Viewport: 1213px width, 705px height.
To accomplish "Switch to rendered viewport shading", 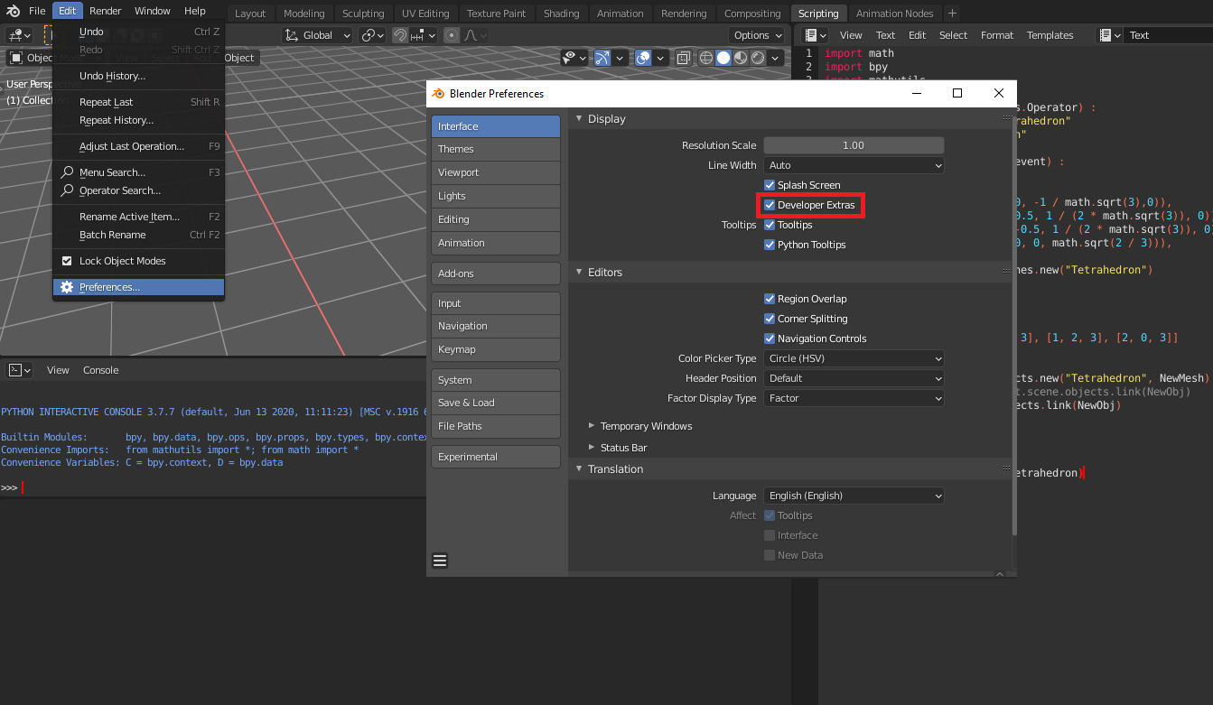I will pos(758,58).
